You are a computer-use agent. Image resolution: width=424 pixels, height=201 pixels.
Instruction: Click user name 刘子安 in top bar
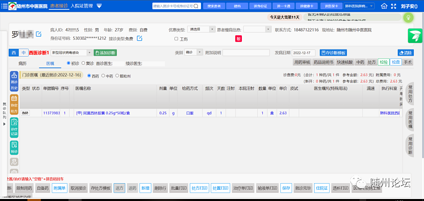[409, 6]
